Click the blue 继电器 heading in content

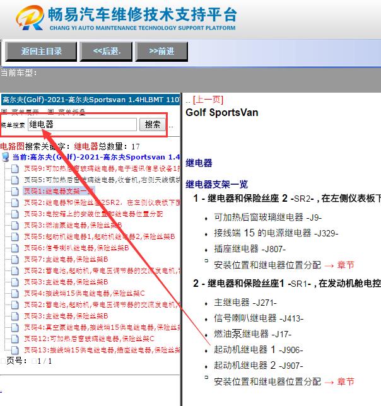pos(199,163)
